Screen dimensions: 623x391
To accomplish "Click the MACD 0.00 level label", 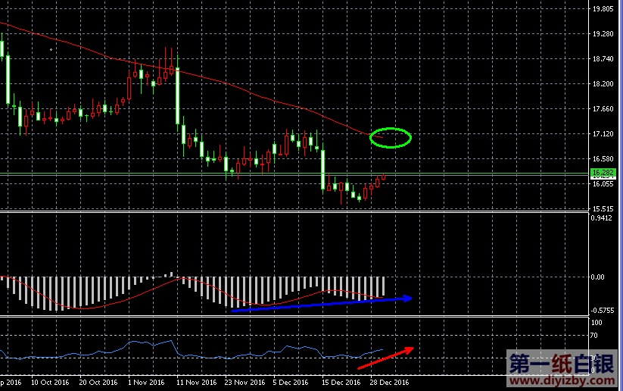I will coord(597,277).
